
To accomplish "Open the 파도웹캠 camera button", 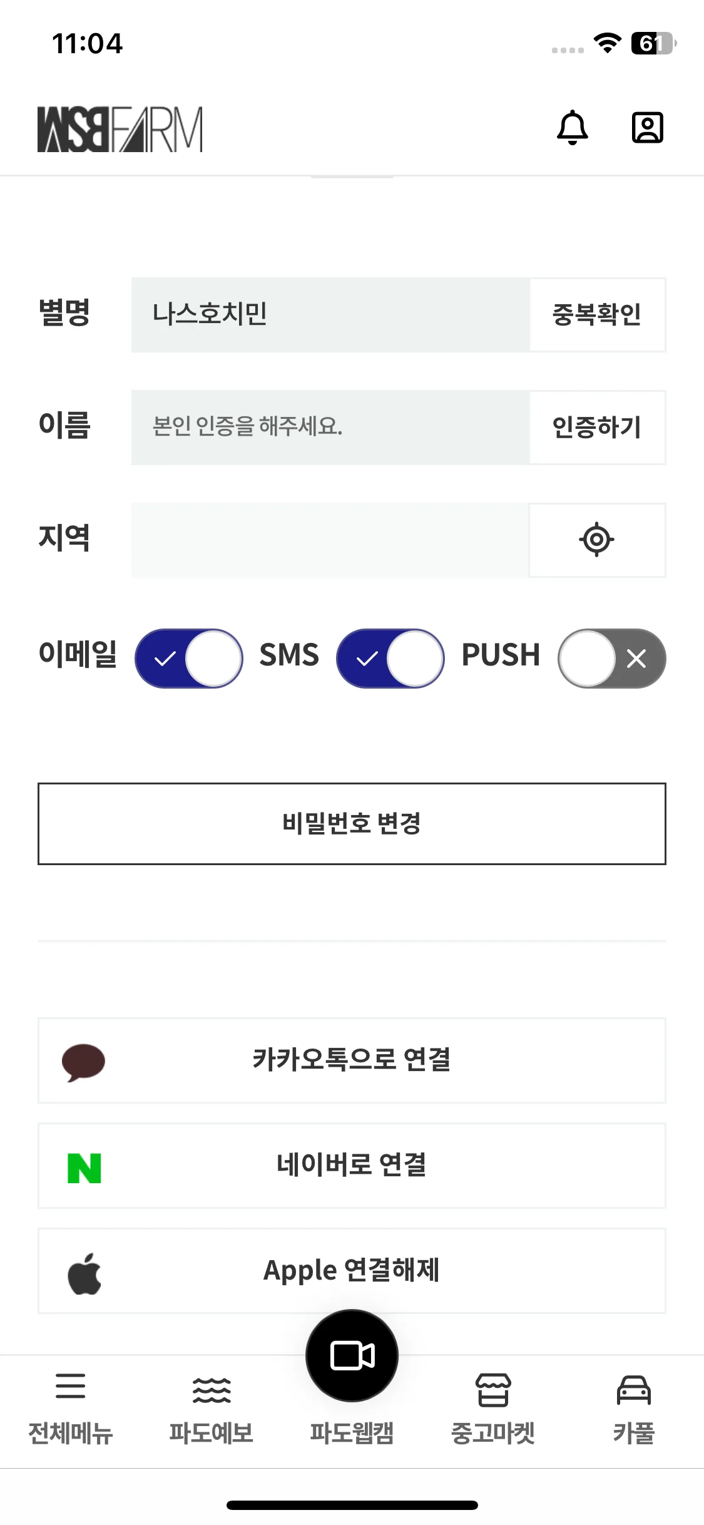I will 352,1355.
